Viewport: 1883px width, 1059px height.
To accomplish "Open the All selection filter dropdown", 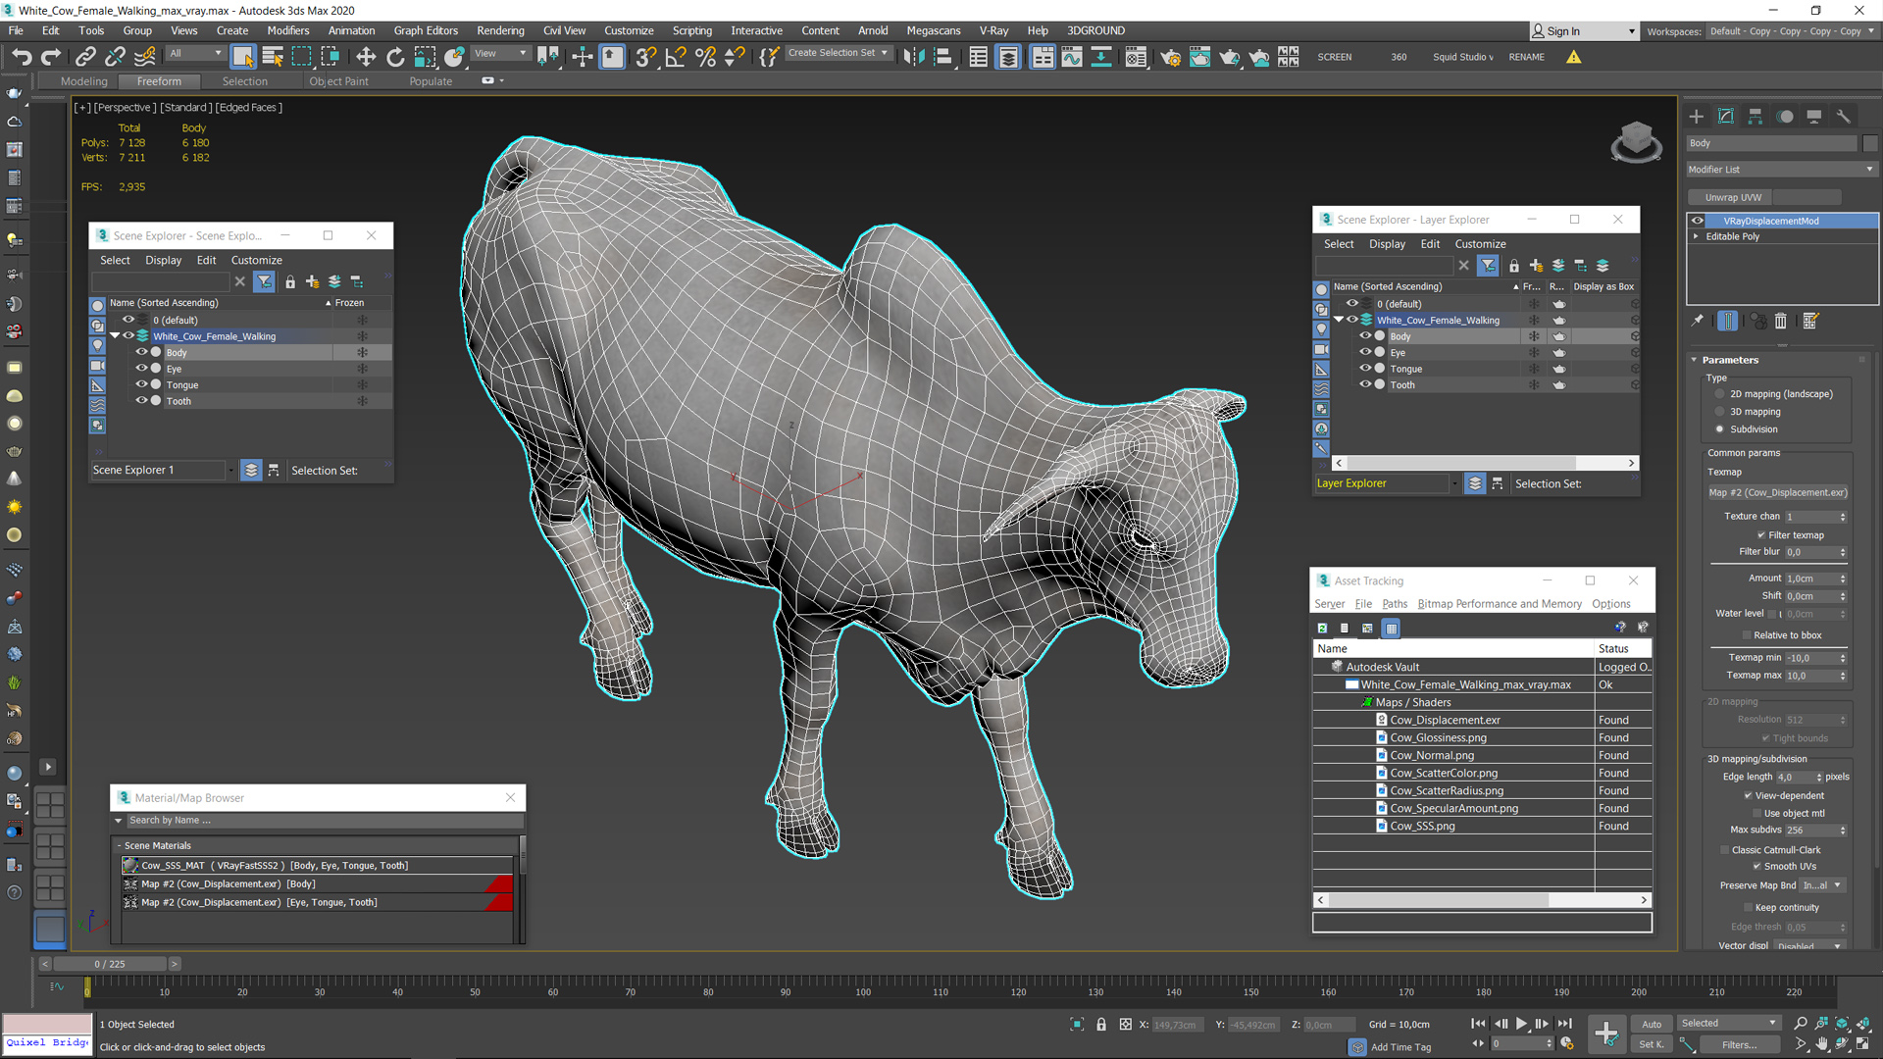I will 195,53.
